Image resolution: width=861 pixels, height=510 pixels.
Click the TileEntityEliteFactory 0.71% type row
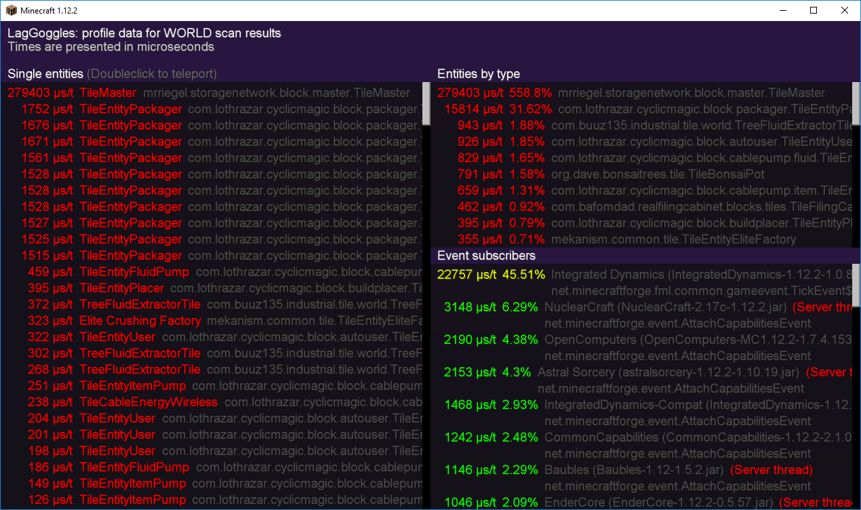point(643,239)
